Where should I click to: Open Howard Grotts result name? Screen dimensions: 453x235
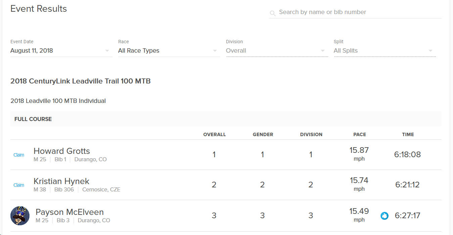(62, 151)
